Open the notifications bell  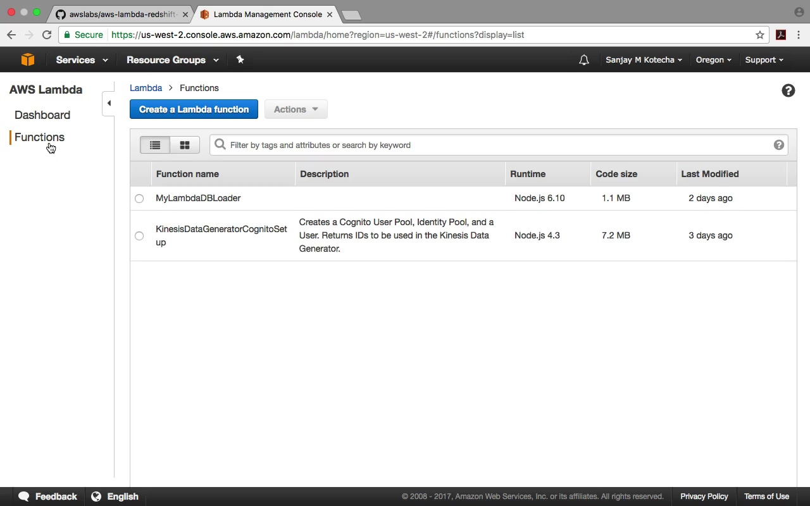584,60
